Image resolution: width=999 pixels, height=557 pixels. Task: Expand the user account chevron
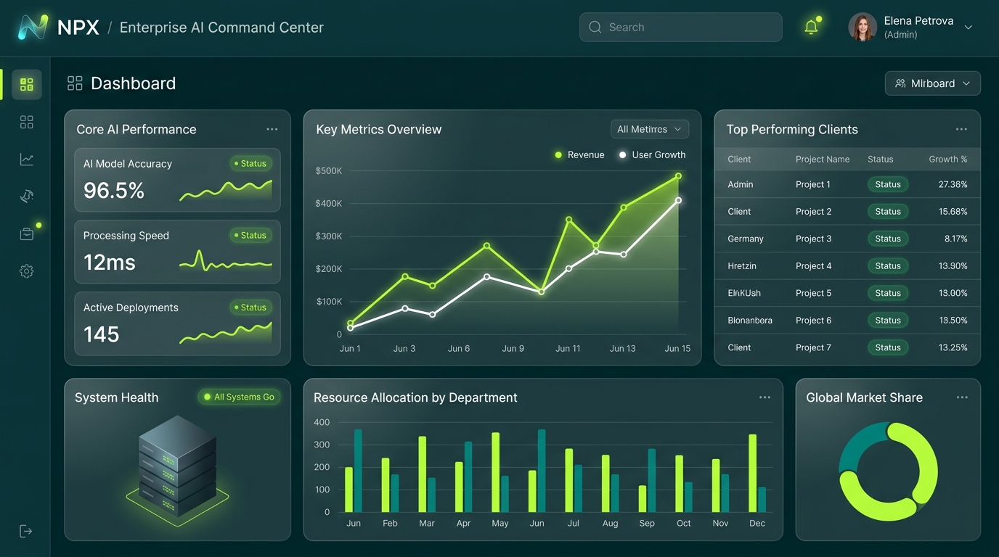point(968,27)
